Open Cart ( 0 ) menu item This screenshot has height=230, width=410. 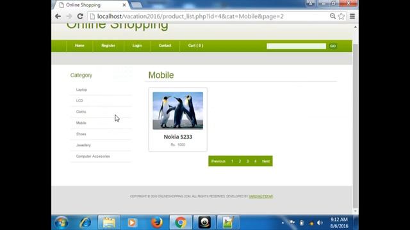tap(195, 45)
